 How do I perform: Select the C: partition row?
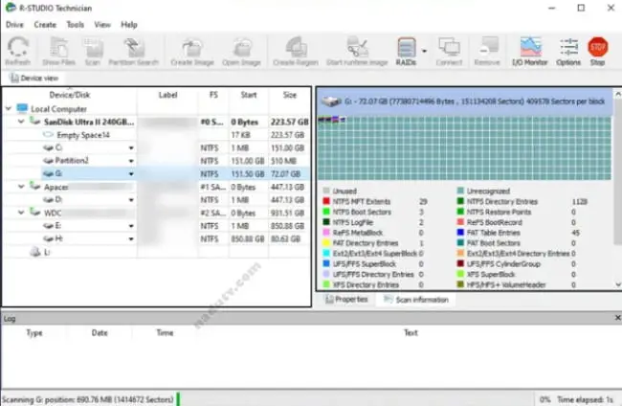point(157,148)
